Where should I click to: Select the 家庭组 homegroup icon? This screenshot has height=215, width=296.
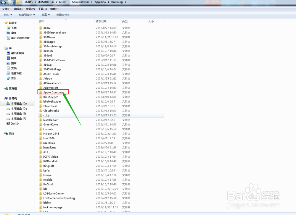coord(6,88)
